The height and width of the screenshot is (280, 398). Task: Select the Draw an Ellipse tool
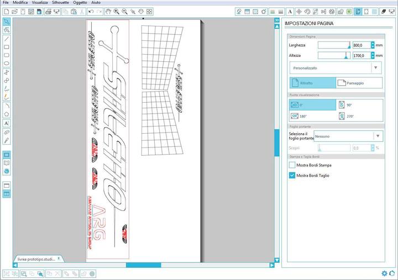(7, 63)
